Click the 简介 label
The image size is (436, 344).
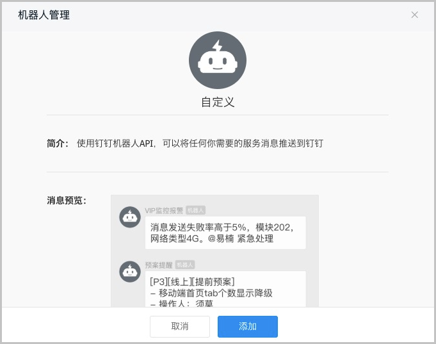pyautogui.click(x=57, y=143)
